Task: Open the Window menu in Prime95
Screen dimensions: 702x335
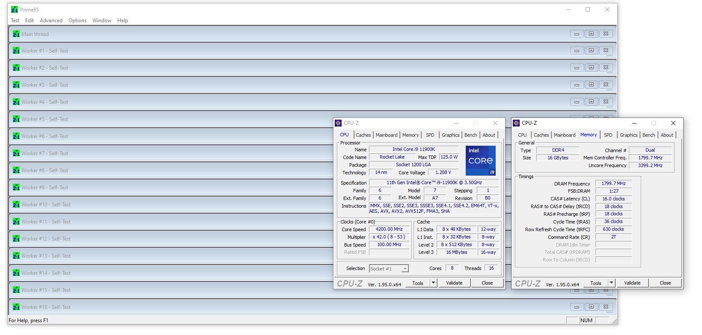Action: 102,21
